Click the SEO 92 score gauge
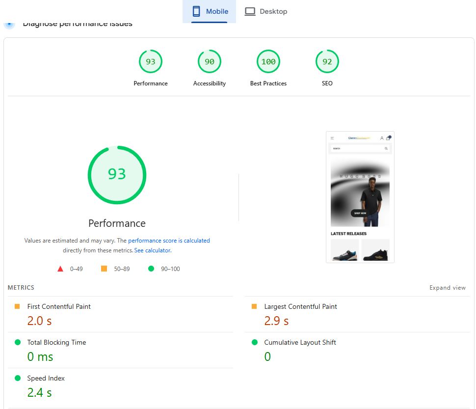The width and height of the screenshot is (476, 409). [327, 62]
